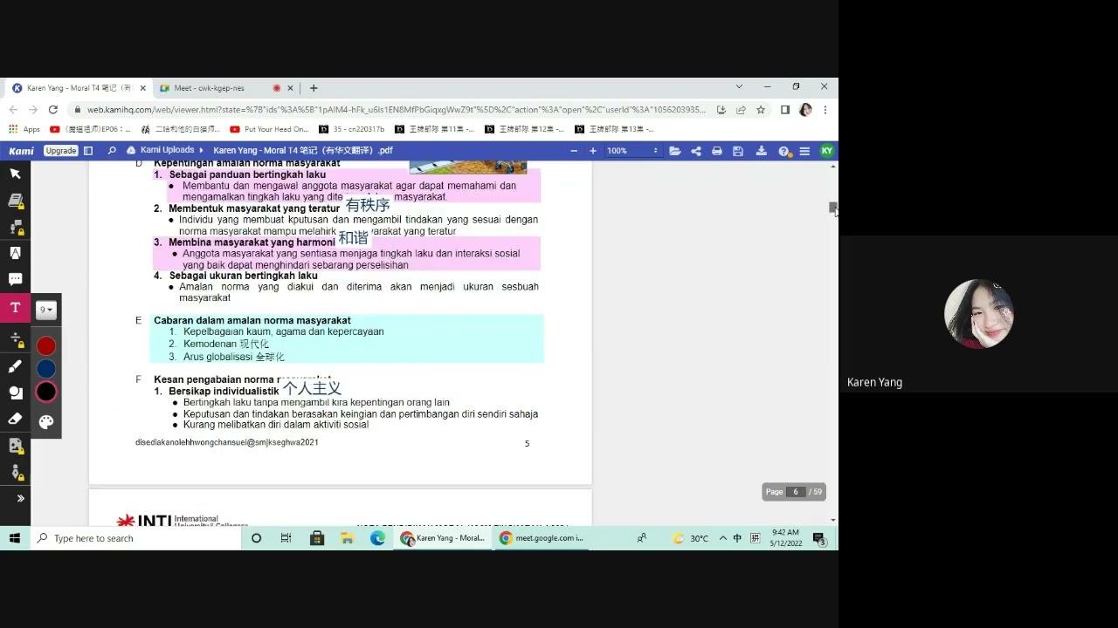Open the locked Read Aloud tool
Screen dimensions: 1118x628
(15, 227)
